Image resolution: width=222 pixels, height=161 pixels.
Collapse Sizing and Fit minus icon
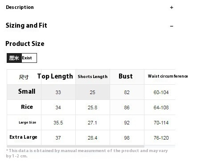(x=172, y=26)
